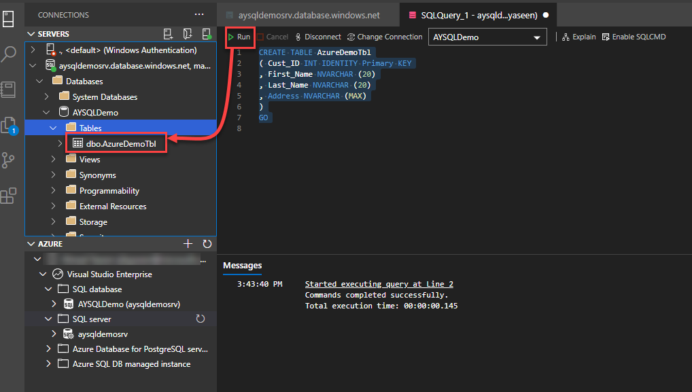Select Views folder in the server tree
This screenshot has height=392, width=692.
tap(89, 160)
